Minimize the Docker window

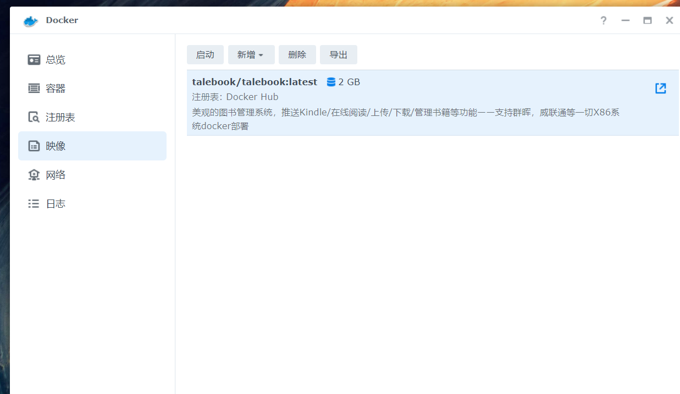(626, 20)
